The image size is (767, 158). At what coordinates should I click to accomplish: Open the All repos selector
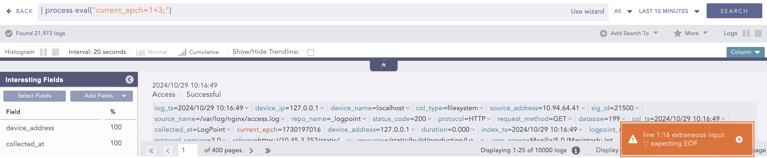coord(622,11)
